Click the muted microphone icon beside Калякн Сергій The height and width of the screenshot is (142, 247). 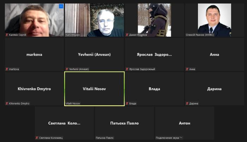7,35
